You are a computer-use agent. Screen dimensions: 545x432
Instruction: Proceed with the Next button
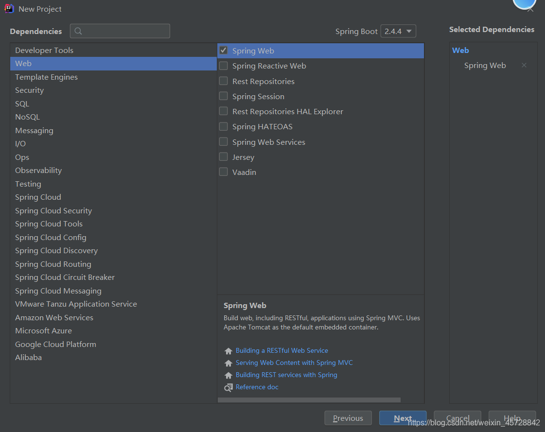coord(403,418)
